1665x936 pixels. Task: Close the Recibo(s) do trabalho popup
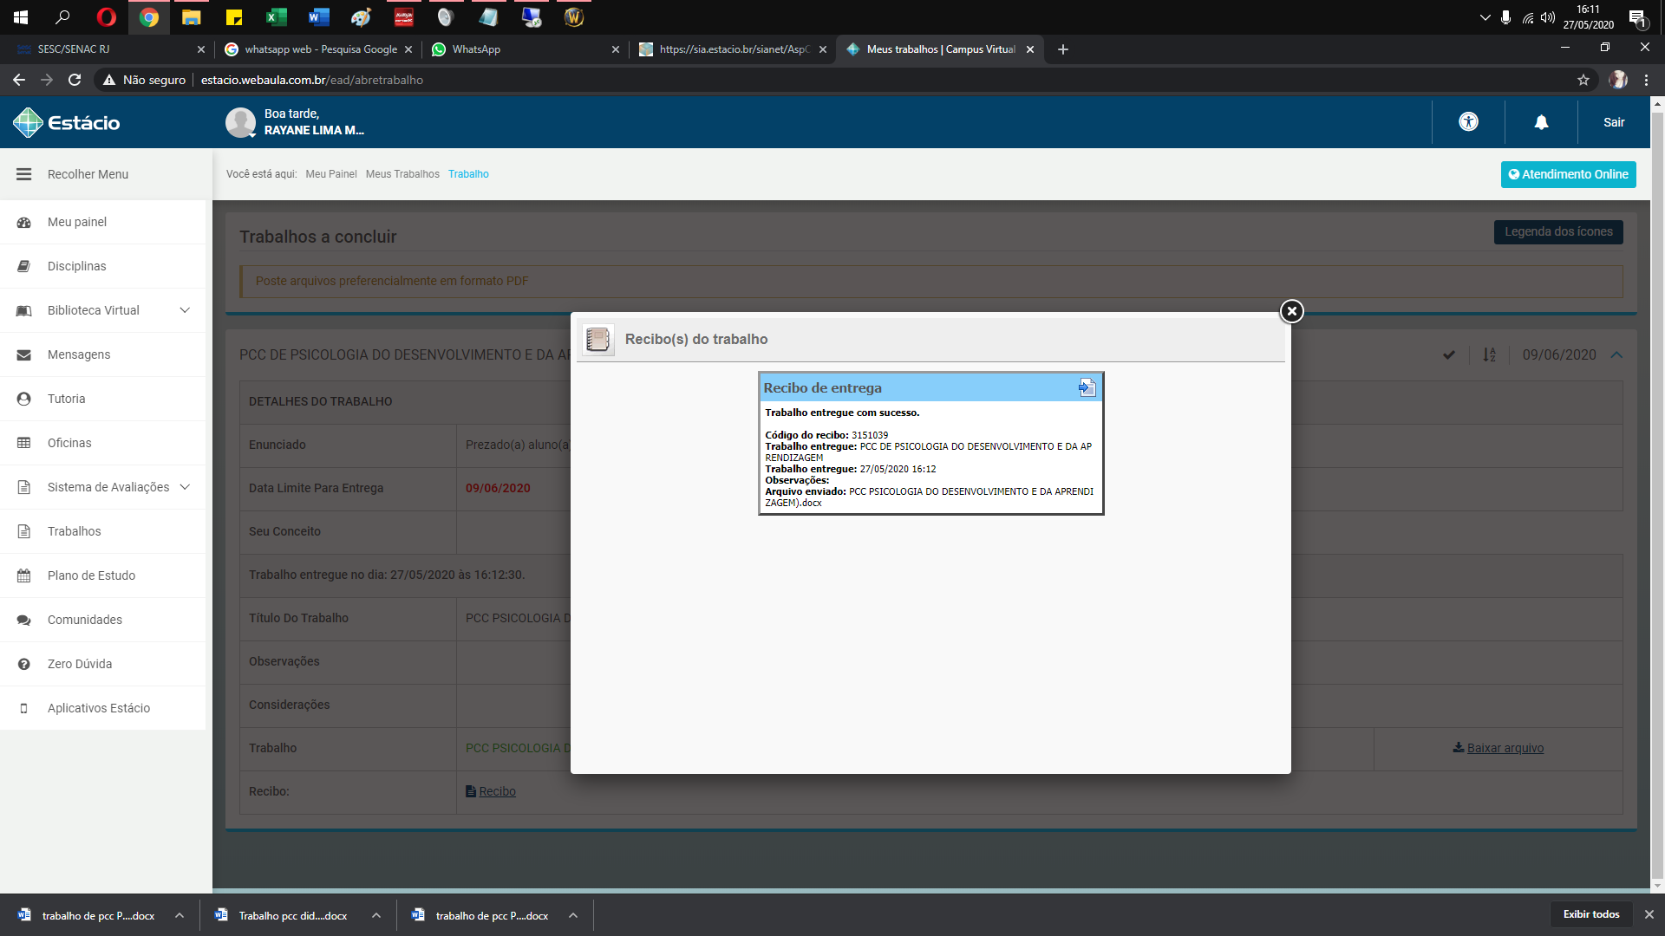pyautogui.click(x=1291, y=311)
